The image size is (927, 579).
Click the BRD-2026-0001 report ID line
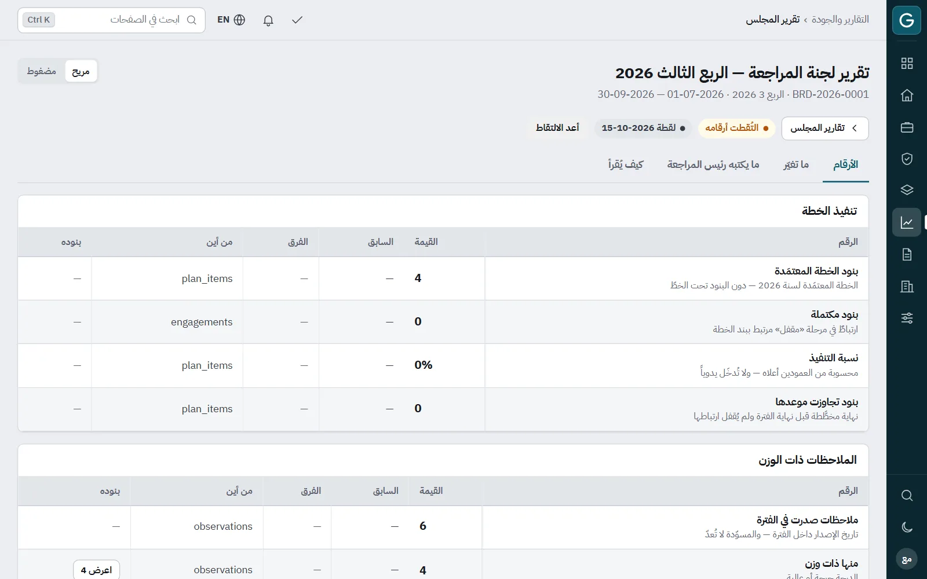[733, 94]
